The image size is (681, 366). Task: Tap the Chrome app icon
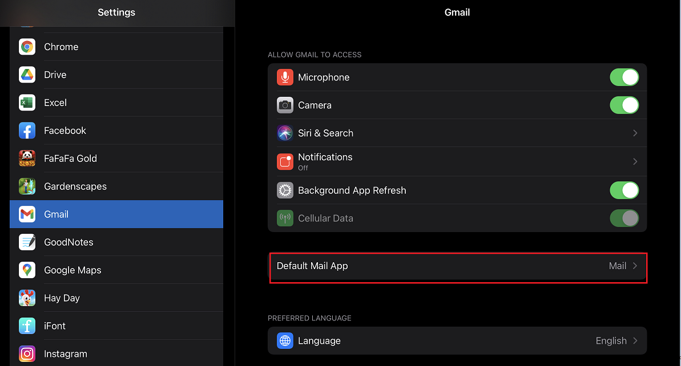[27, 47]
